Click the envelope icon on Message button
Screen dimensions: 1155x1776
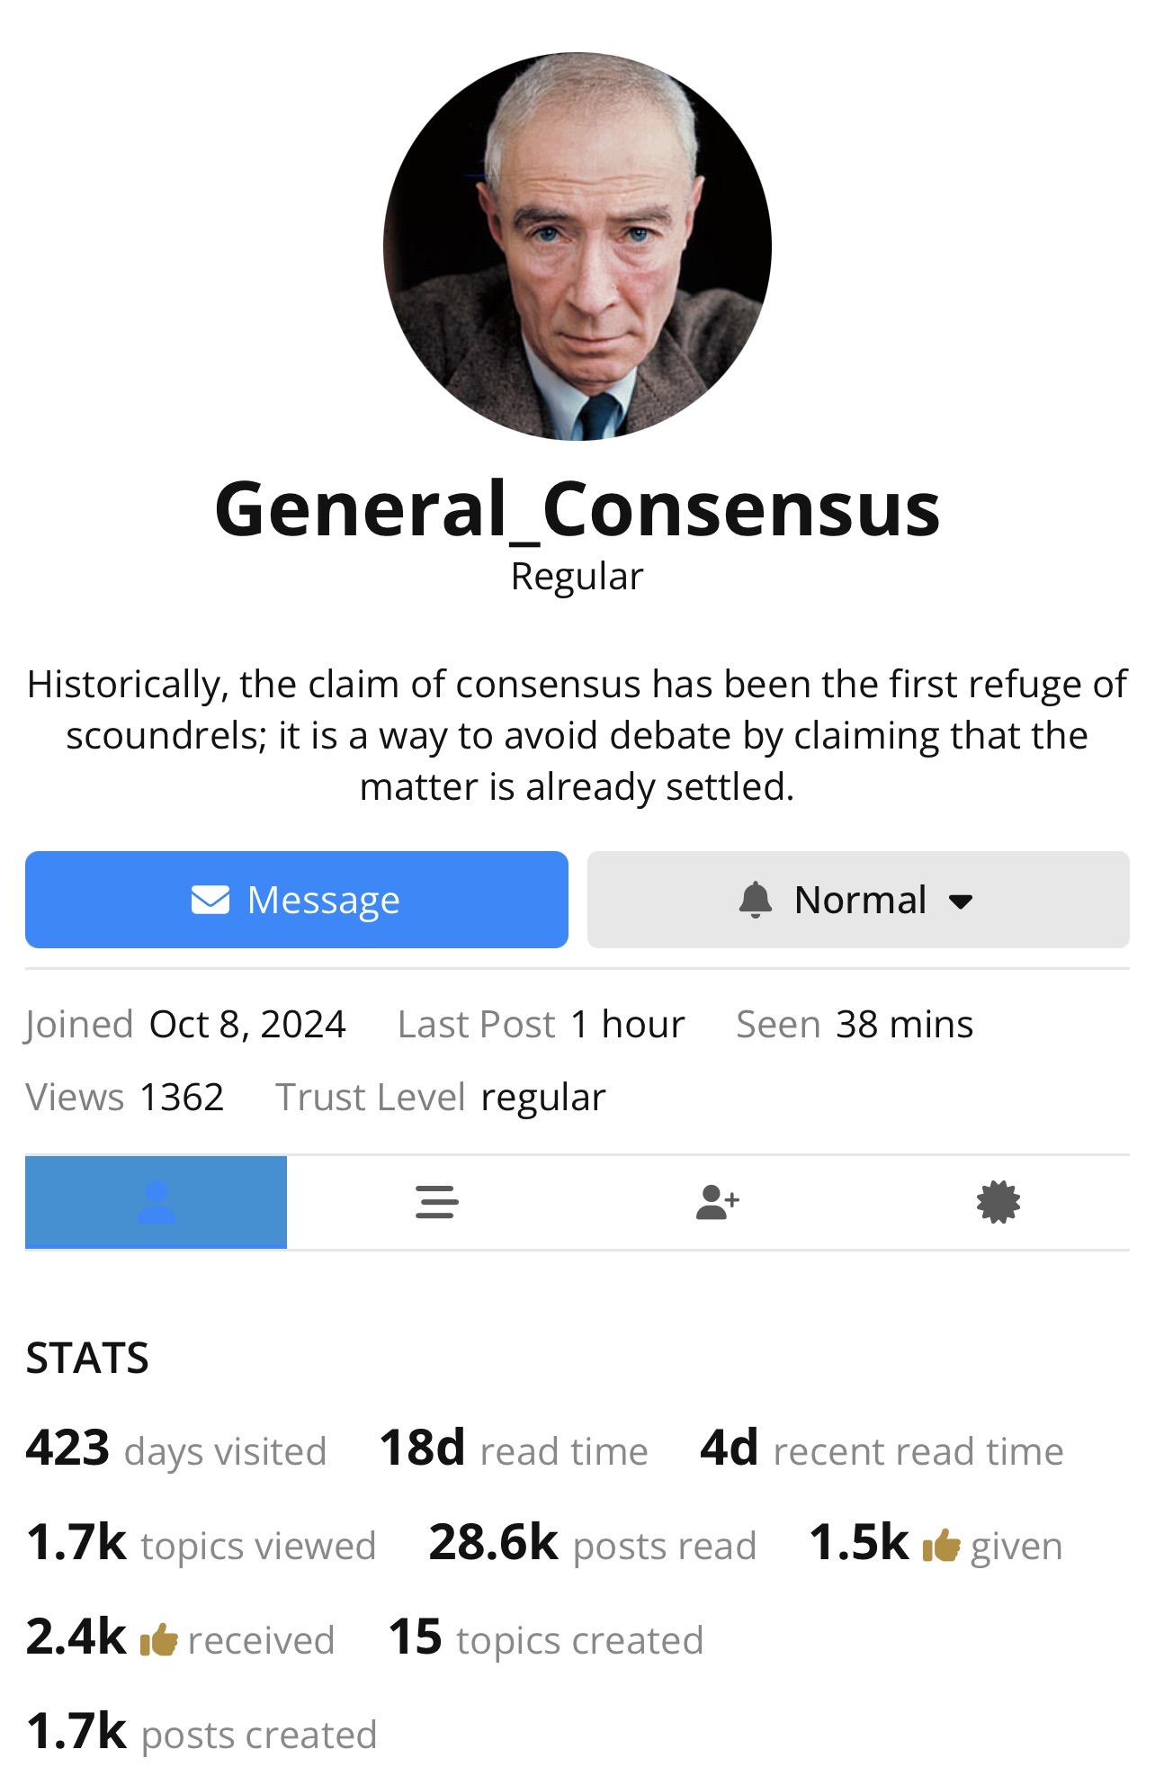pos(210,900)
